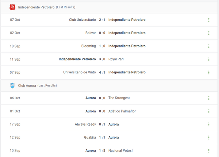This screenshot has width=219, height=157.
Task: Select The Strongest team name
Action: tap(119, 98)
